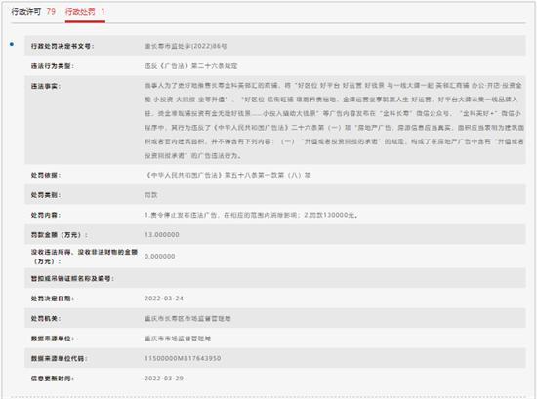Select the 违反《广告法》第二十六条规定 value
The image size is (537, 399).
(190, 66)
